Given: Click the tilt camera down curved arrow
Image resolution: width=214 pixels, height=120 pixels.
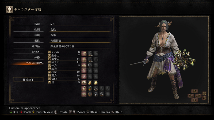Looking at the screenshot, I should click(195, 100).
